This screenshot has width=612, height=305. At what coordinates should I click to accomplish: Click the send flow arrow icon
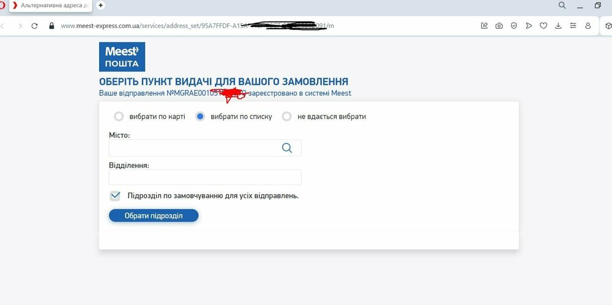(x=529, y=26)
